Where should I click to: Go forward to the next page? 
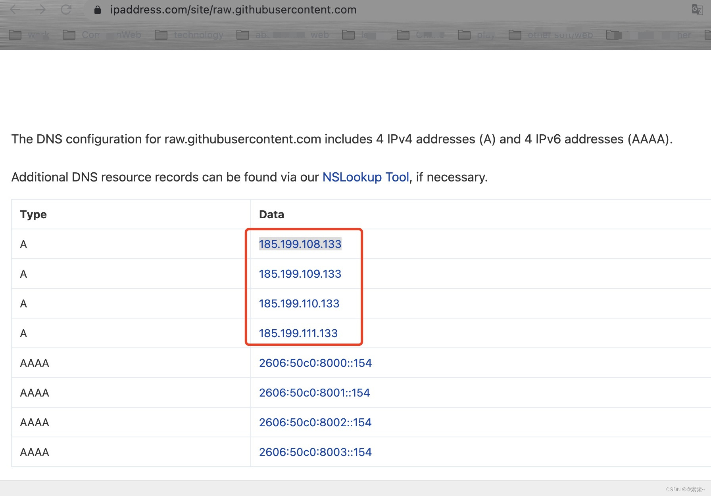coord(40,10)
